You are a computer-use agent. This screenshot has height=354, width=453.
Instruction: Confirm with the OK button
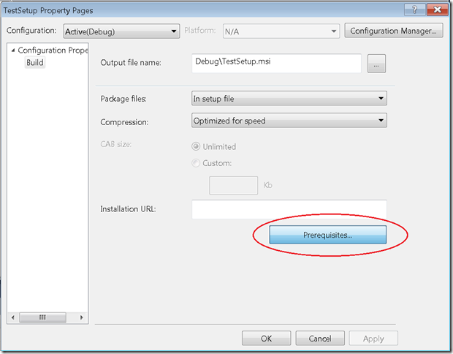[x=267, y=339]
